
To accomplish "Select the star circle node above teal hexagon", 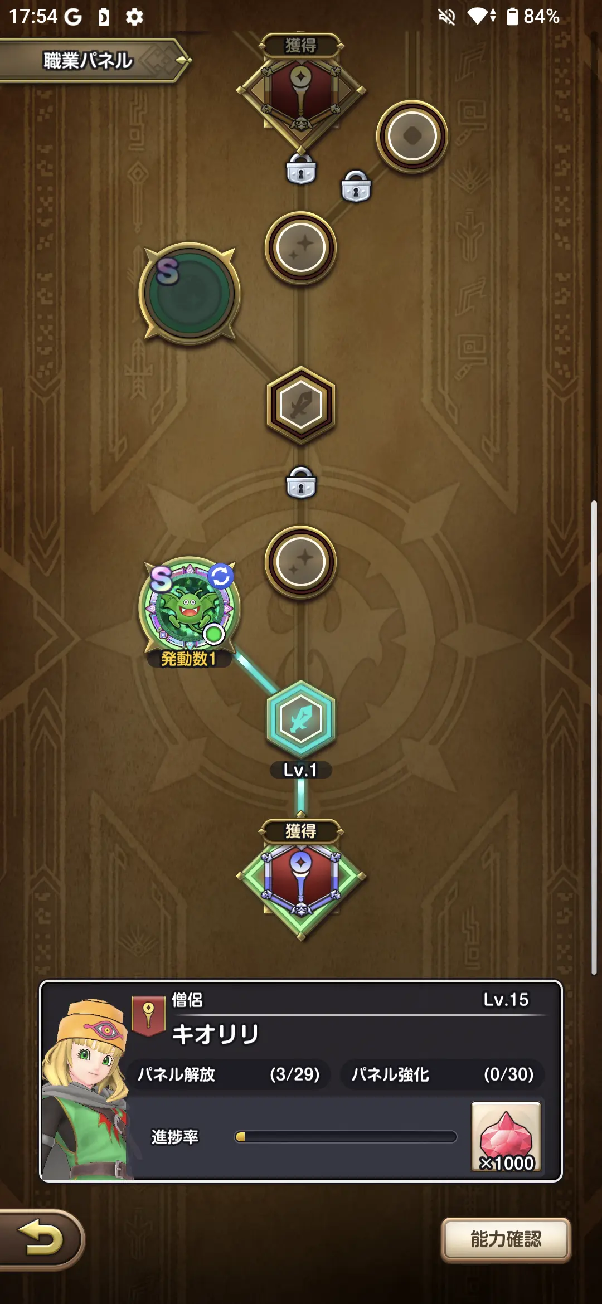I will click(x=301, y=562).
